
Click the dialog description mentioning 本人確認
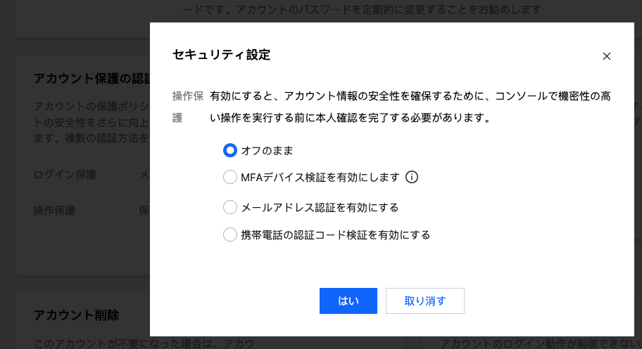point(410,107)
